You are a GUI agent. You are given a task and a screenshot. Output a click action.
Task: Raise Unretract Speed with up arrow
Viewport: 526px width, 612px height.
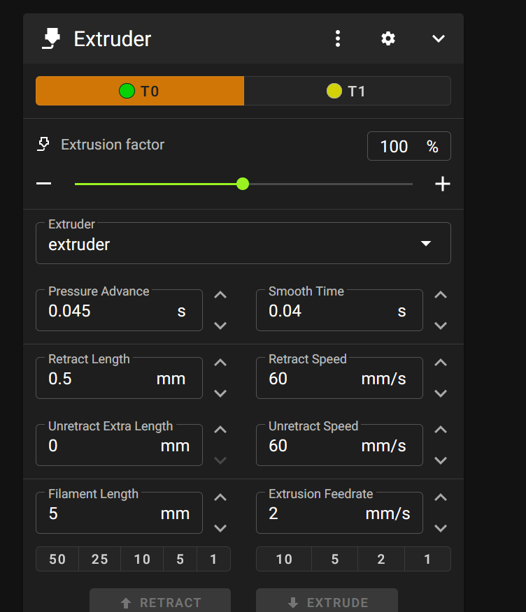(x=441, y=430)
